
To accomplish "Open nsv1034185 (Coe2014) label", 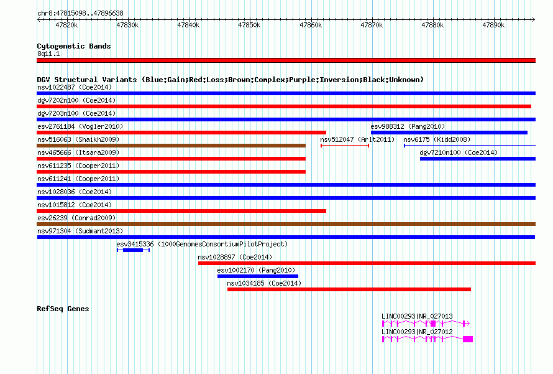I will pyautogui.click(x=264, y=283).
